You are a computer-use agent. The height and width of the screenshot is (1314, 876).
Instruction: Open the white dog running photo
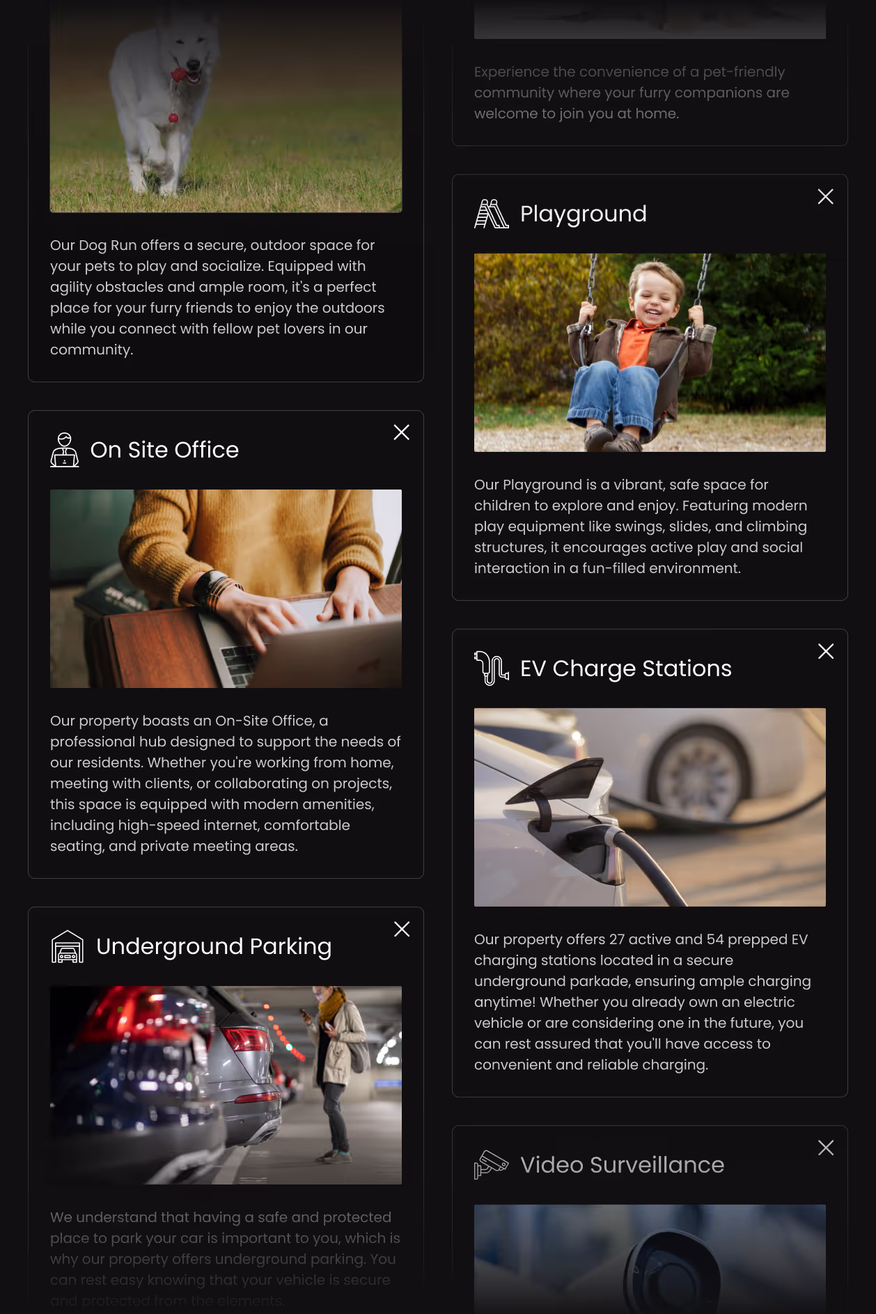[x=226, y=106]
